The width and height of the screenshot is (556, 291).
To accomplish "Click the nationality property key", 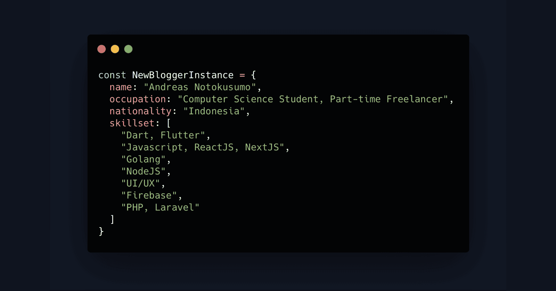I will 140,111.
